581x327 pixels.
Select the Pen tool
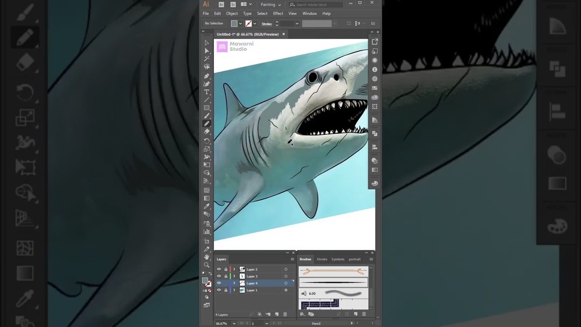click(x=207, y=76)
